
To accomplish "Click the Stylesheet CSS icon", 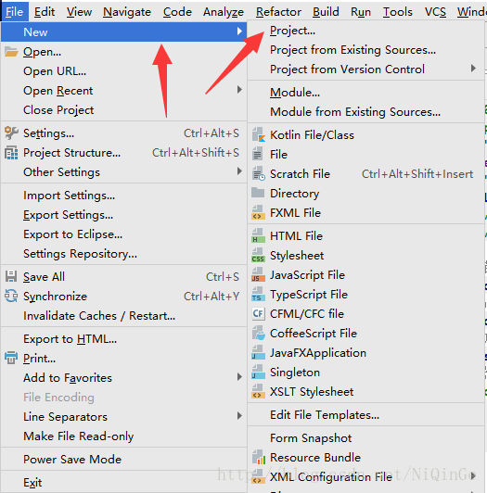I will 258,256.
